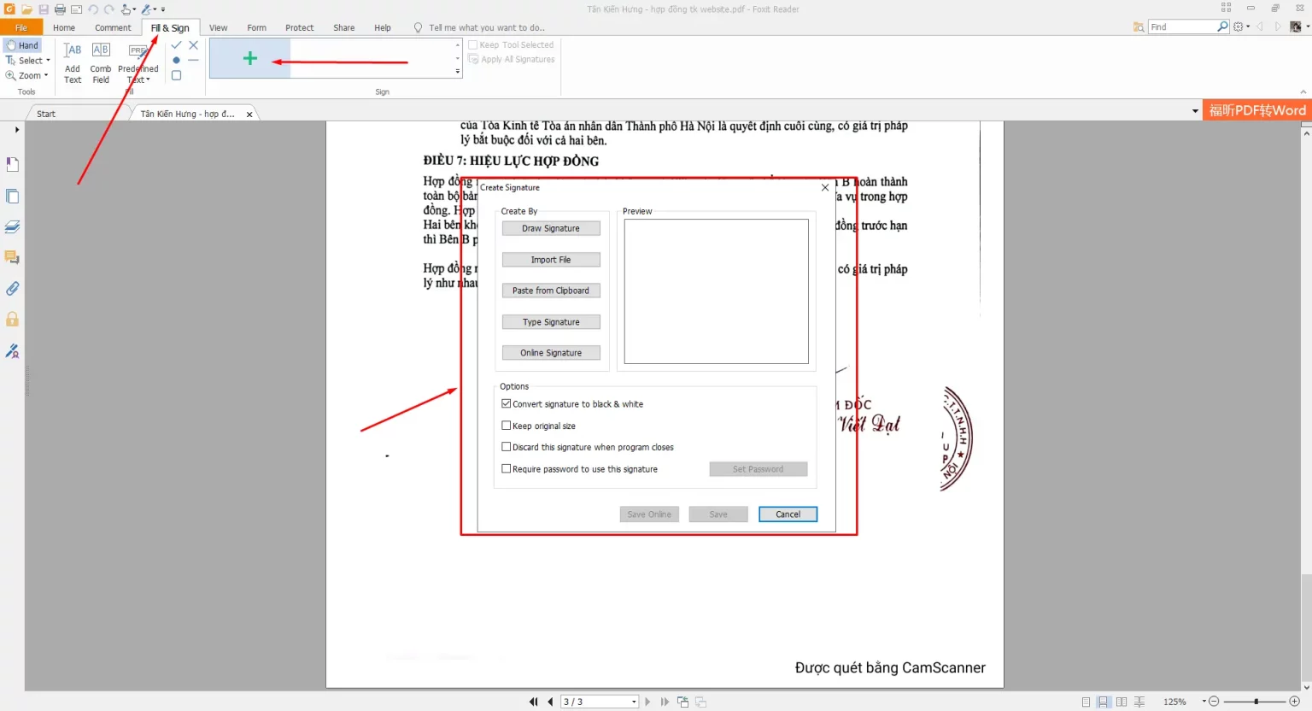Open the page number dropdown
This screenshot has height=711, width=1312.
(x=634, y=702)
